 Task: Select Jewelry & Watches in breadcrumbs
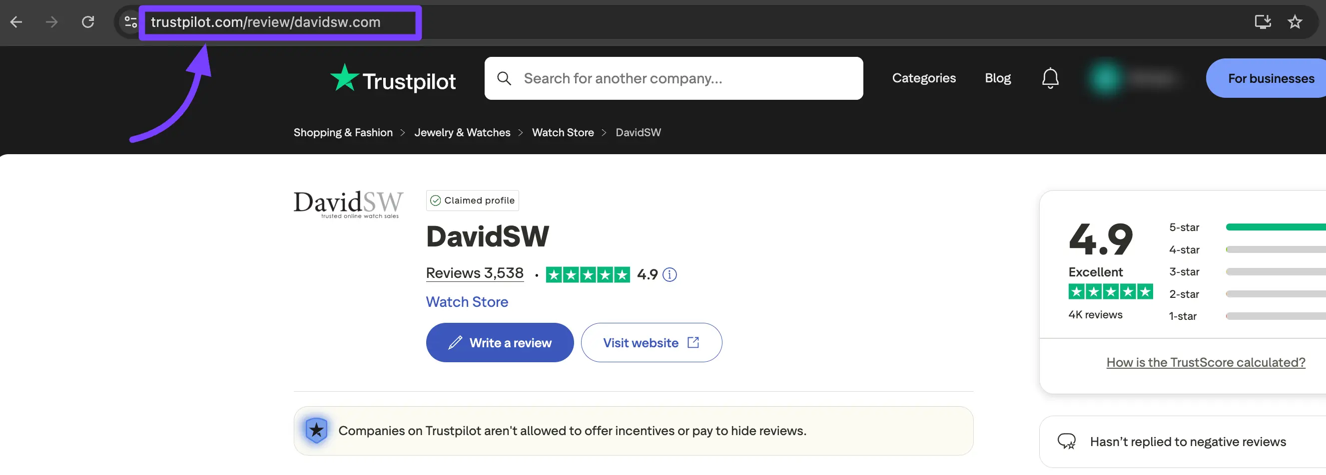coord(462,132)
